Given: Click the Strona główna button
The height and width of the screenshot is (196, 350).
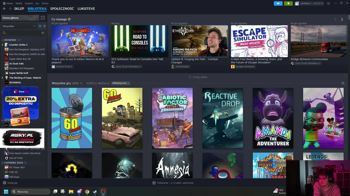Looking at the screenshot, I should click(20, 18).
